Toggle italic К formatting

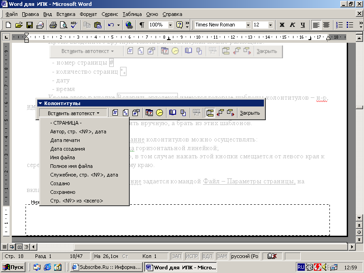293,25
